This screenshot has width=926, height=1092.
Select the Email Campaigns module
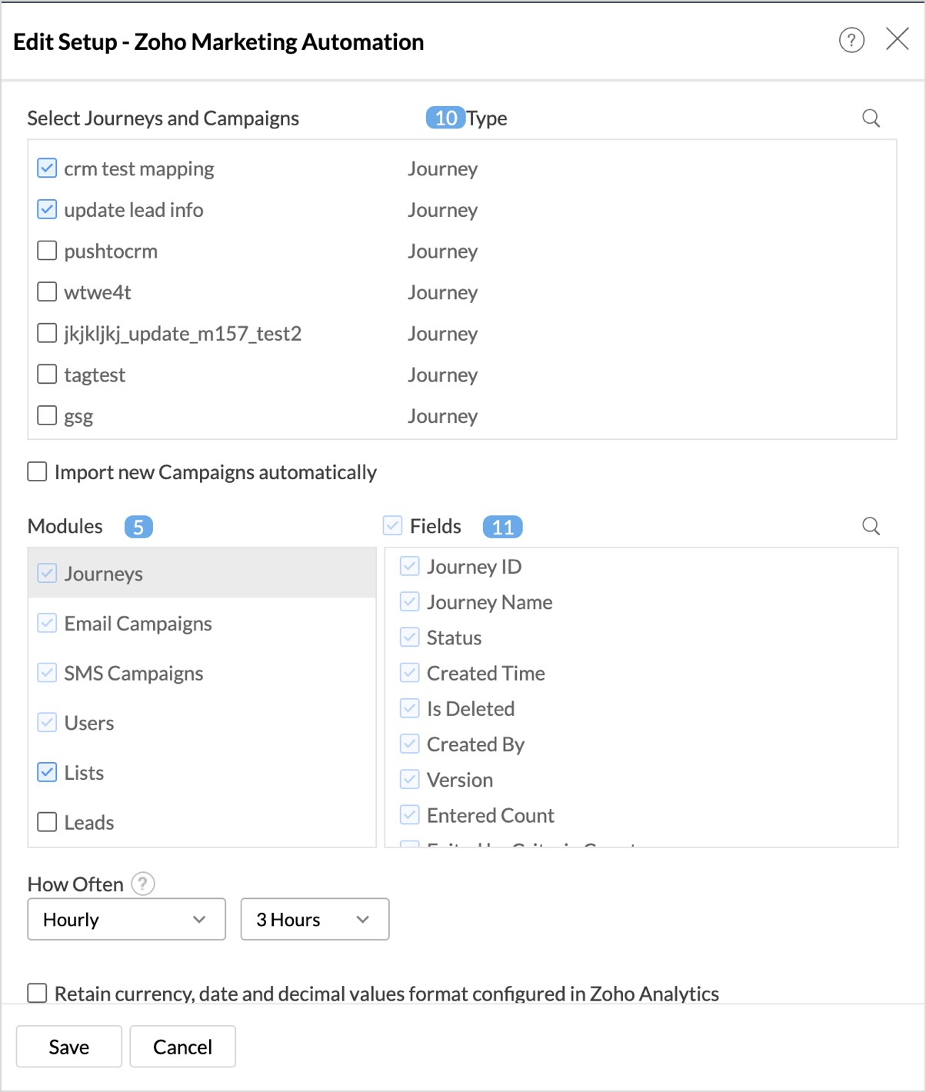[138, 624]
